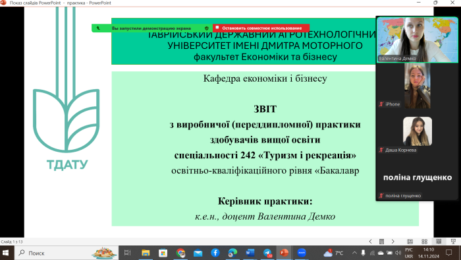Screen dimensions: 461x260
Task: Open Microsoft Edge from the taskbar
Action: pos(232,253)
